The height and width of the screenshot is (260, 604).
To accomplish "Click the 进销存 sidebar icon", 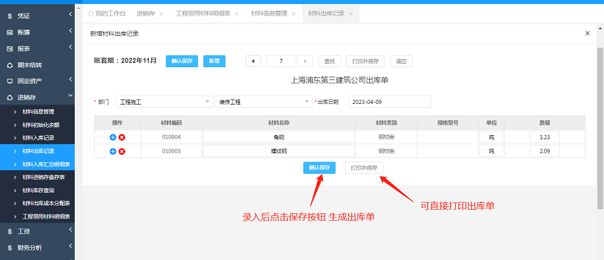I will coord(10,97).
